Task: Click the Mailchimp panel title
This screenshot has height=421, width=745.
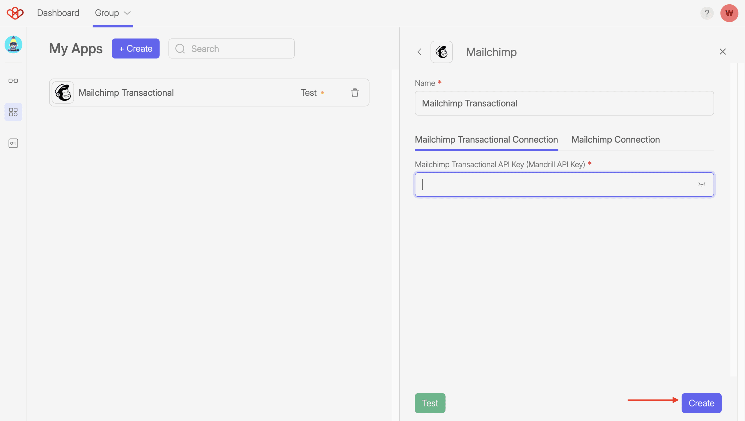Action: pyautogui.click(x=491, y=52)
